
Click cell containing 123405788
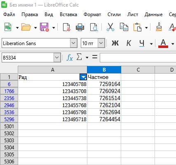click(x=52, y=84)
